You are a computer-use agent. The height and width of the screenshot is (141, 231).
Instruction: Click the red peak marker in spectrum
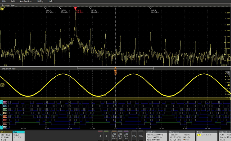pyautogui.click(x=75, y=8)
